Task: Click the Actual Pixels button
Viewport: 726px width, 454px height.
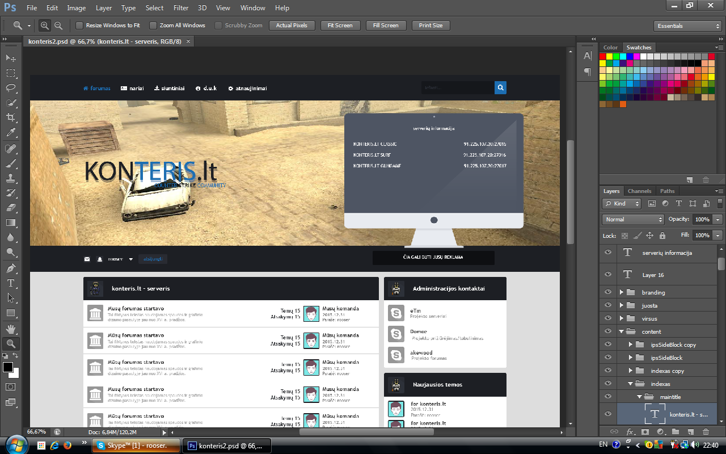Action: click(x=292, y=26)
